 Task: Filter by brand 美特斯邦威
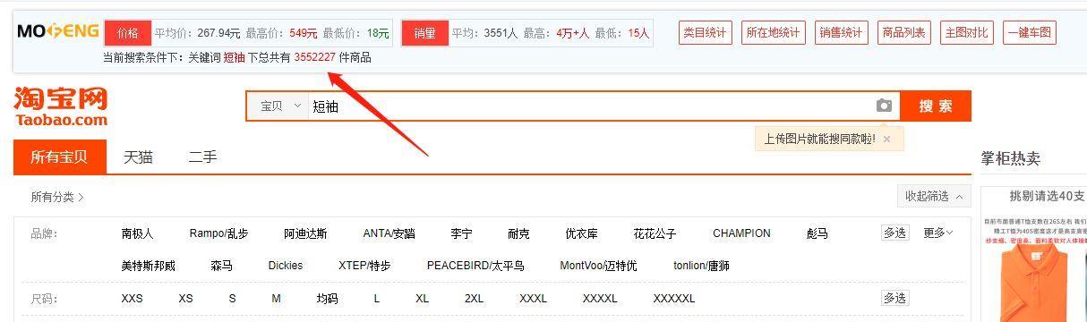148,266
